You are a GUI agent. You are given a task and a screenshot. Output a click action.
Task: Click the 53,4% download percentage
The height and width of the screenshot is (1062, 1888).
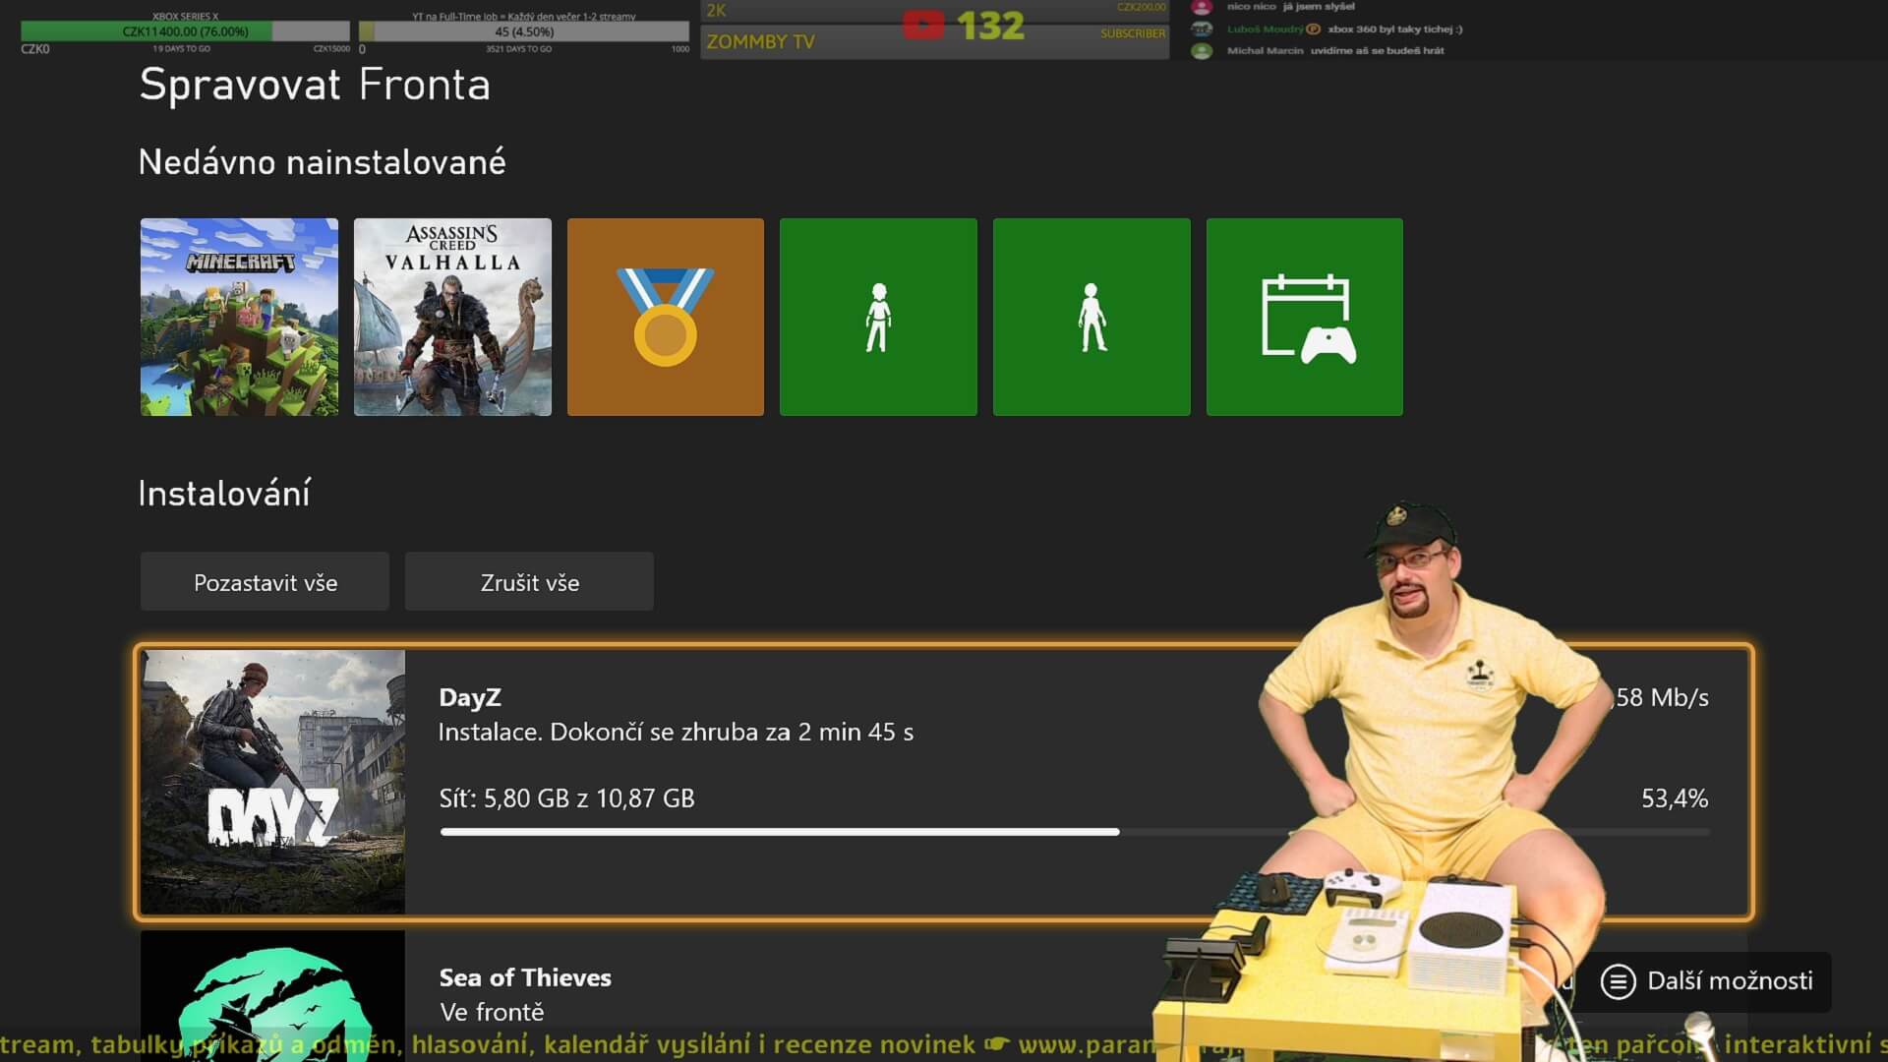click(x=1674, y=798)
